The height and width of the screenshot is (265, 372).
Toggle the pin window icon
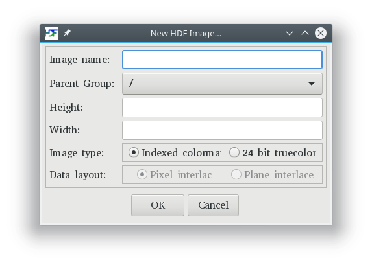coord(67,33)
